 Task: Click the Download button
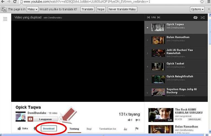point(49,129)
